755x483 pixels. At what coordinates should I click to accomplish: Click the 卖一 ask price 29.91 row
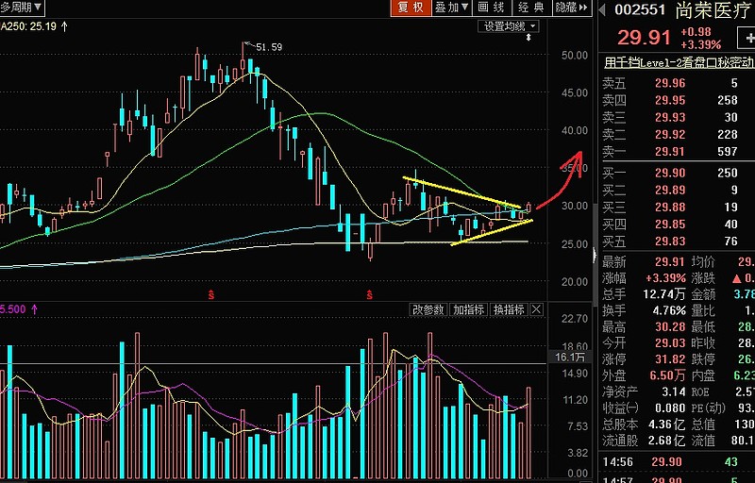point(675,152)
